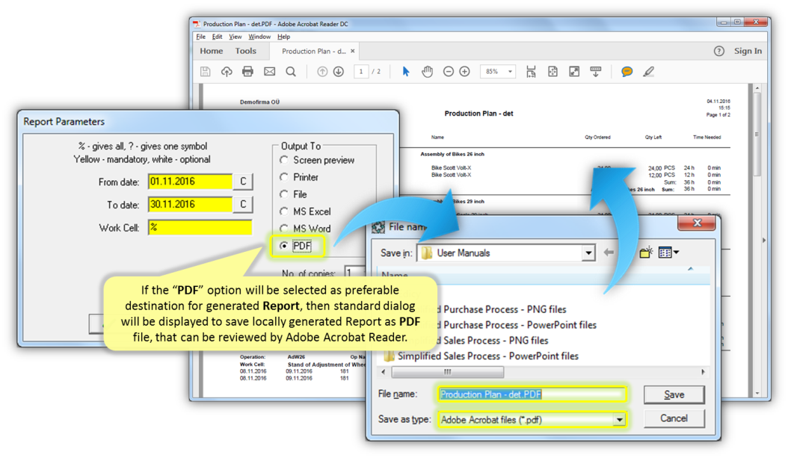Open the View menu
The image size is (788, 458).
tap(236, 37)
